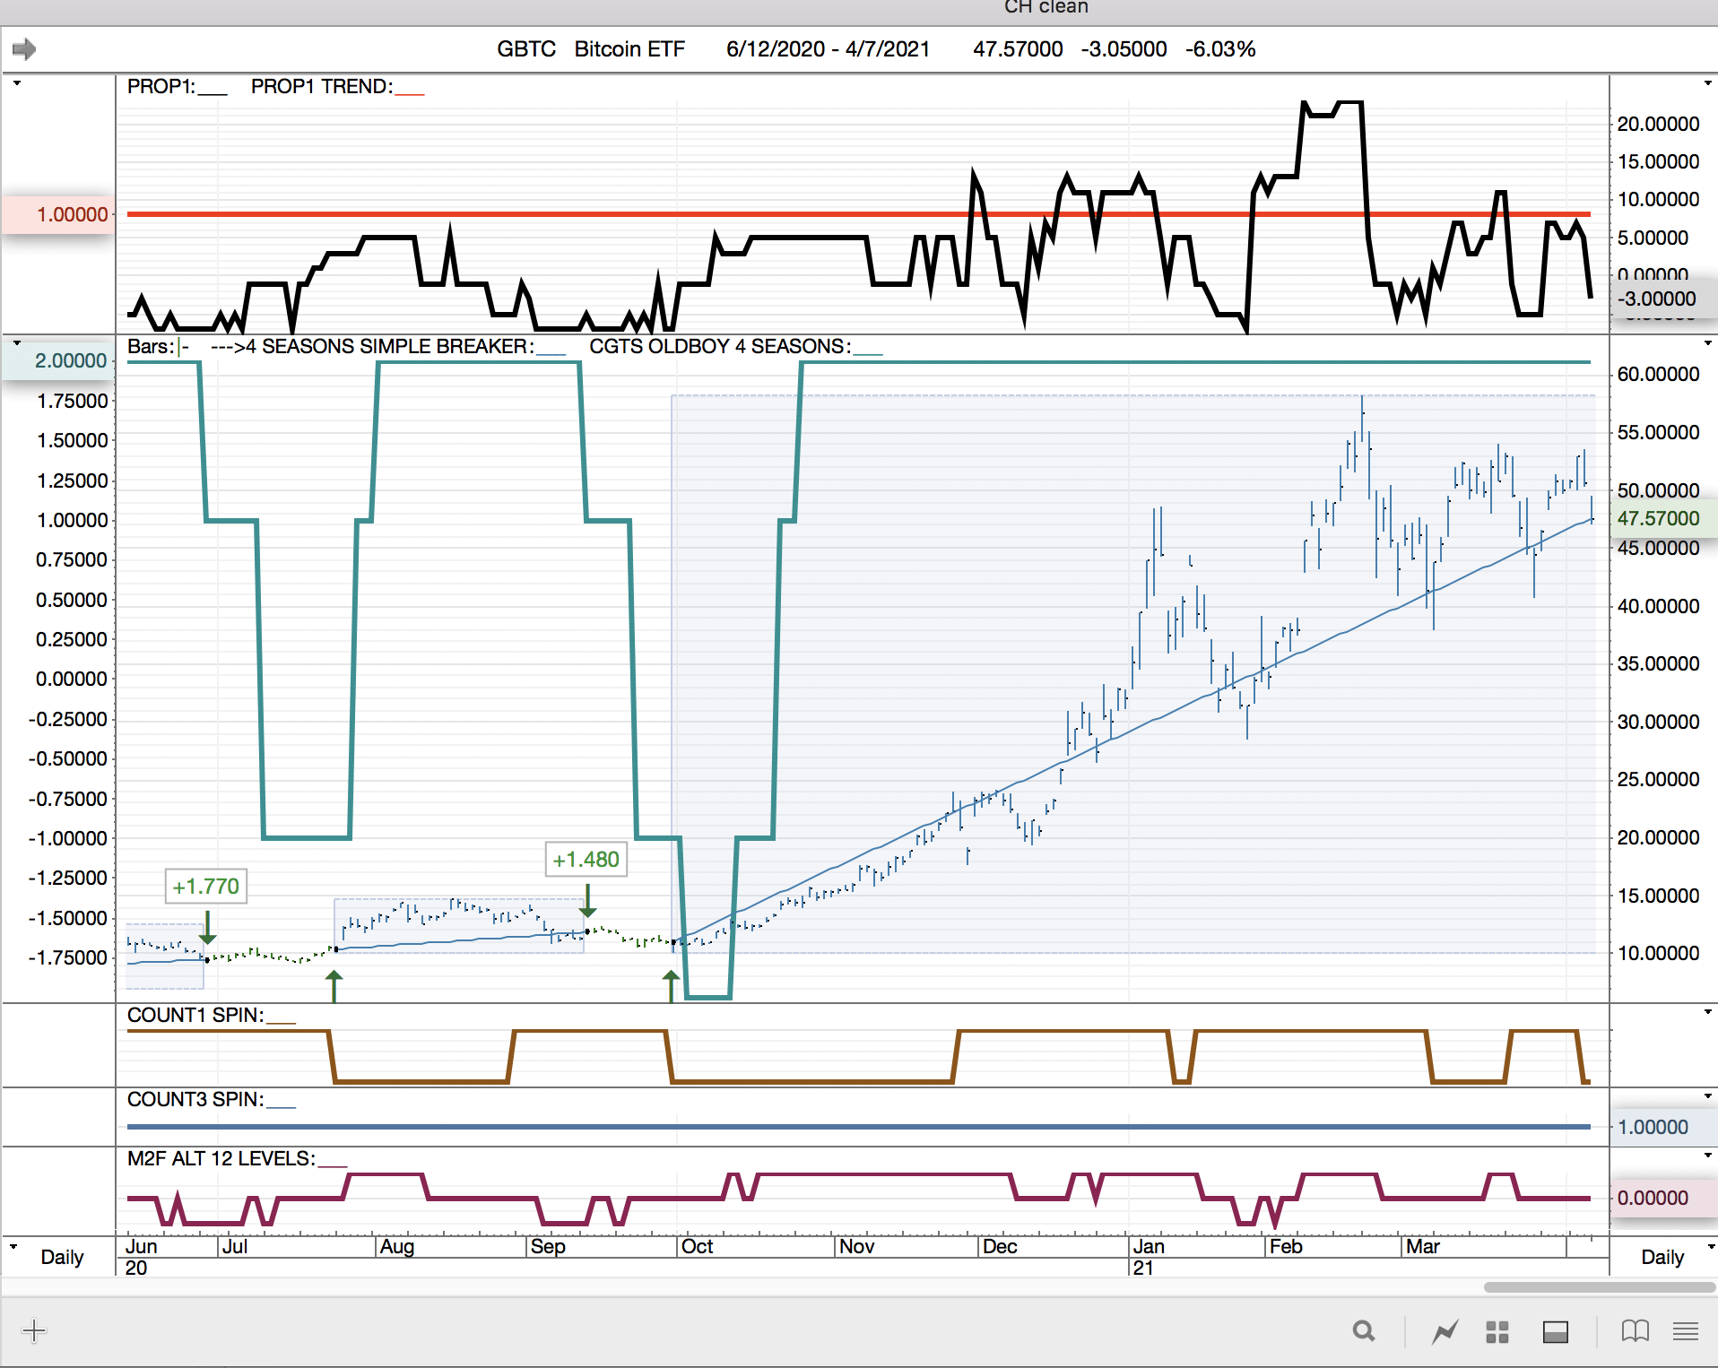Click the M2F ALT 12 LEVELS: label

[x=221, y=1159]
